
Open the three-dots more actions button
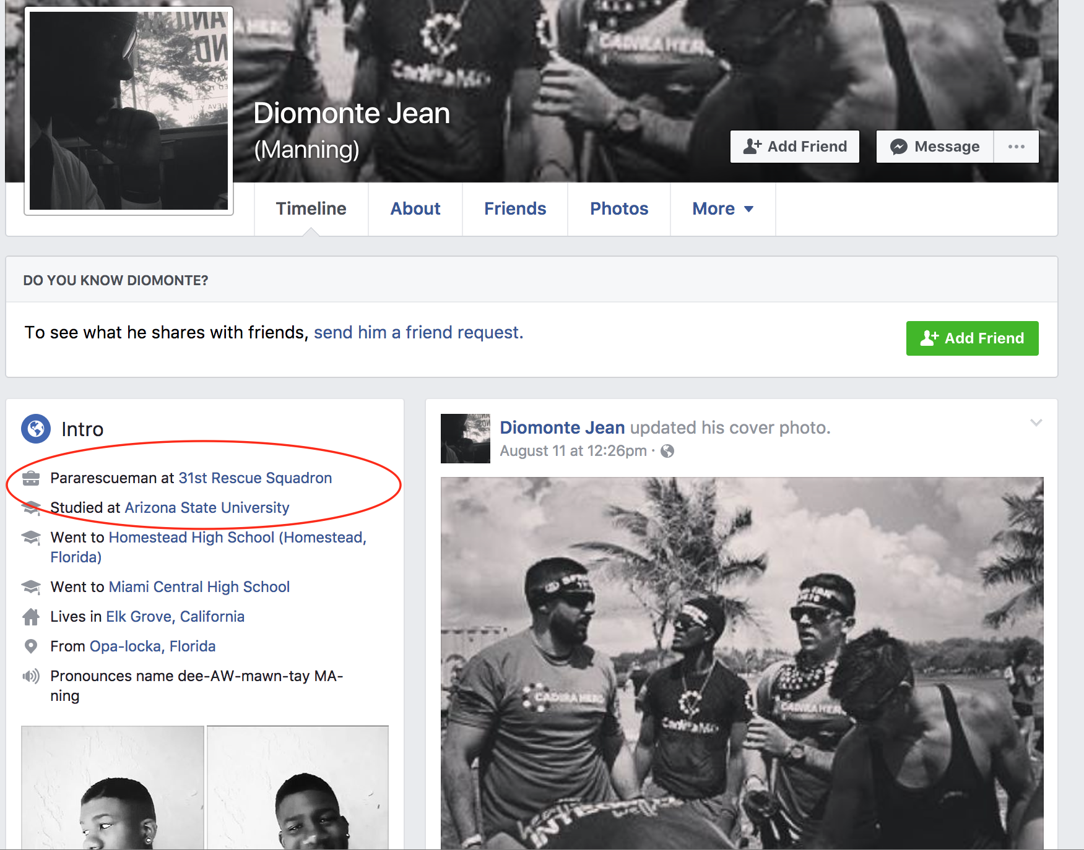tap(1016, 147)
